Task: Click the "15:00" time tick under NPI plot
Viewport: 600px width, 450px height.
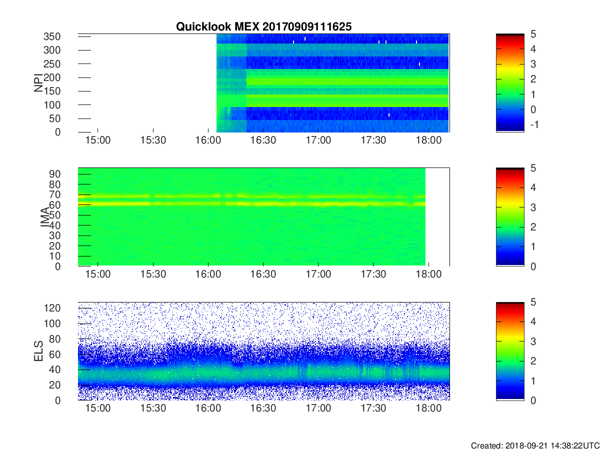Action: pyautogui.click(x=97, y=141)
